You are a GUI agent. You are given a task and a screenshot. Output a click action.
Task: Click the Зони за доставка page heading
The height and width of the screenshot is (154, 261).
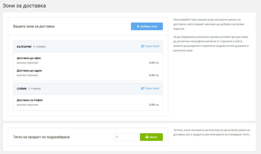[24, 6]
